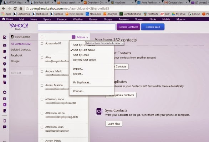This screenshot has width=209, height=142.
Task: Click the mobile phone icon in sidebar
Action: [5, 121]
